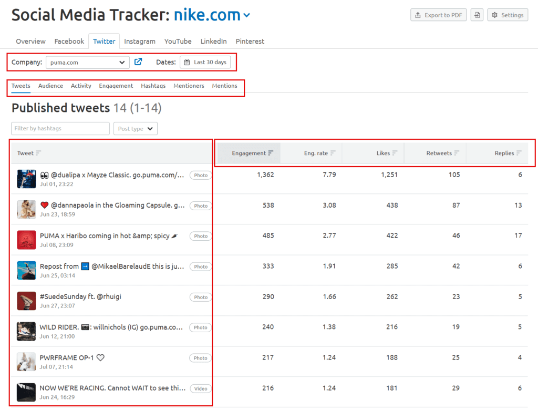Open the Last 30 days date picker
This screenshot has height=410, width=538.
click(x=205, y=62)
